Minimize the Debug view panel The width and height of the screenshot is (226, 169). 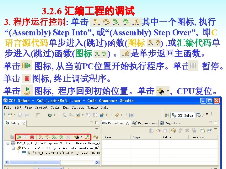click(x=91, y=122)
